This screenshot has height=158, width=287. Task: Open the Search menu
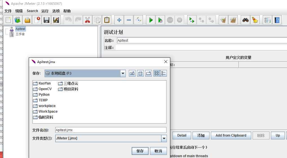(x=32, y=11)
